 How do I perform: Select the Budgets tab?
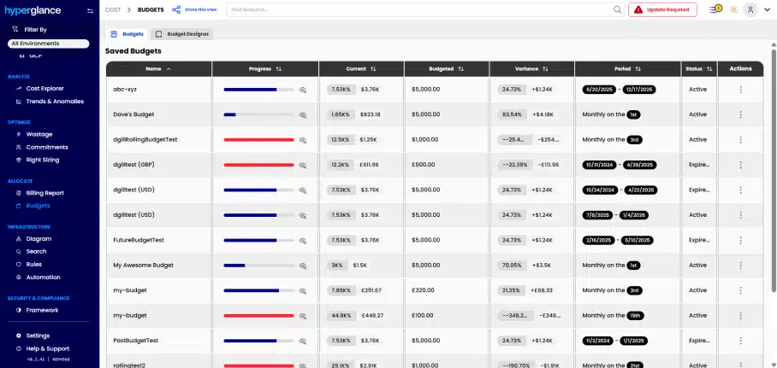(127, 34)
